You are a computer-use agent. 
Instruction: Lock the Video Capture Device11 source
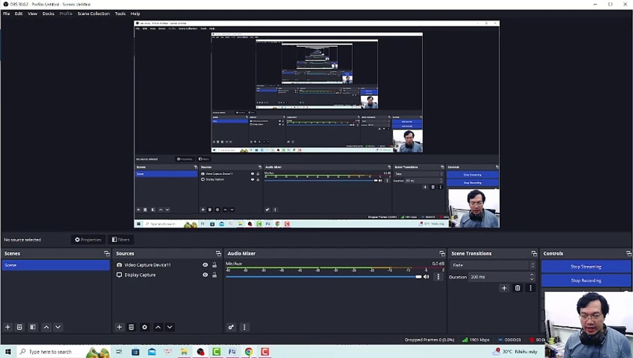pos(214,265)
